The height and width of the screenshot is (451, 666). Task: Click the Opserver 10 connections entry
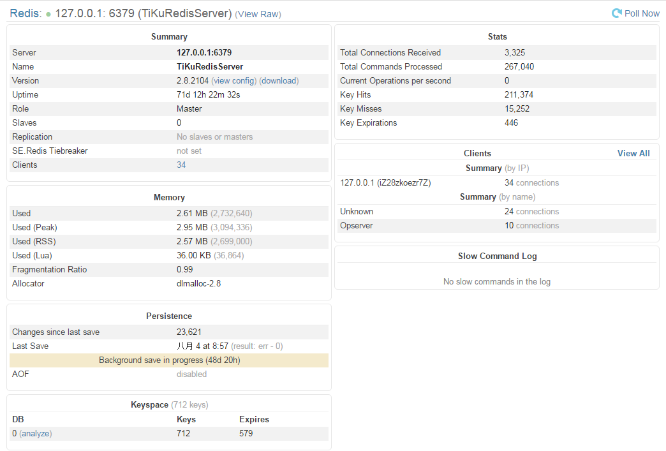point(531,226)
